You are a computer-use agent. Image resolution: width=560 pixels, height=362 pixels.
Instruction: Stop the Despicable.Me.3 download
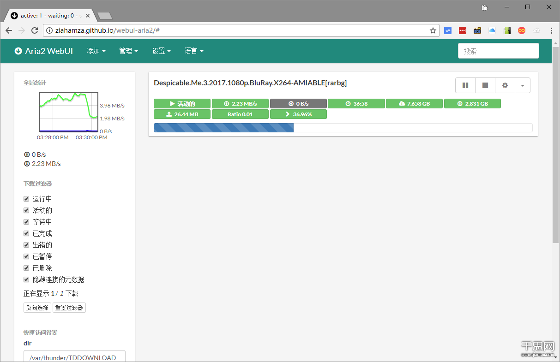(485, 85)
